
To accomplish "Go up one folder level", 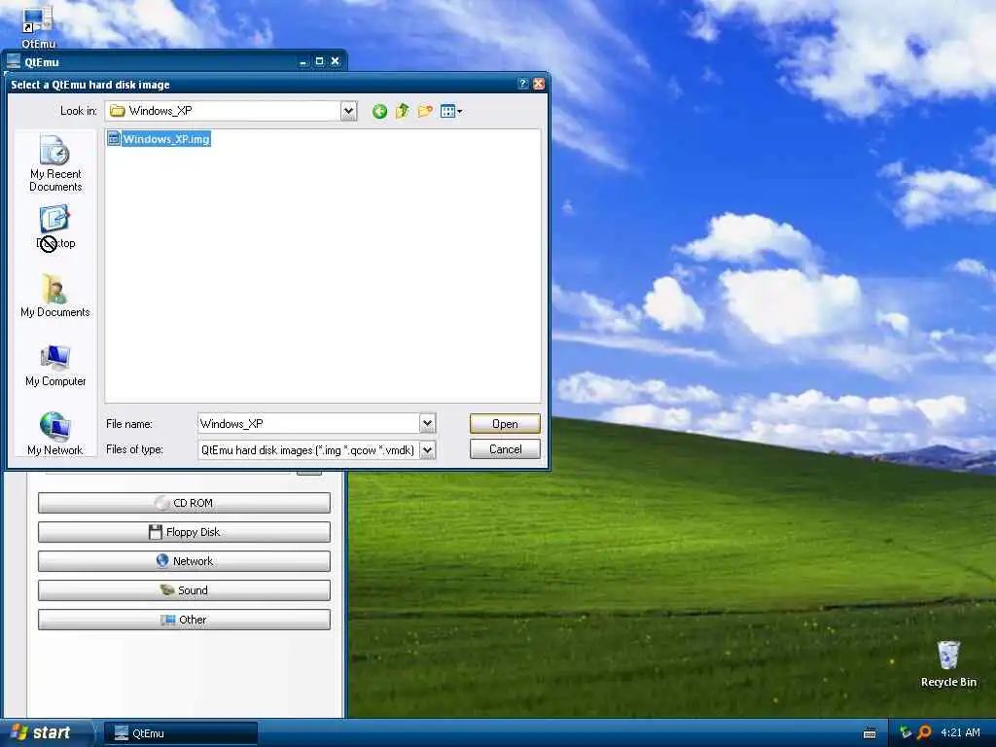I will click(402, 111).
